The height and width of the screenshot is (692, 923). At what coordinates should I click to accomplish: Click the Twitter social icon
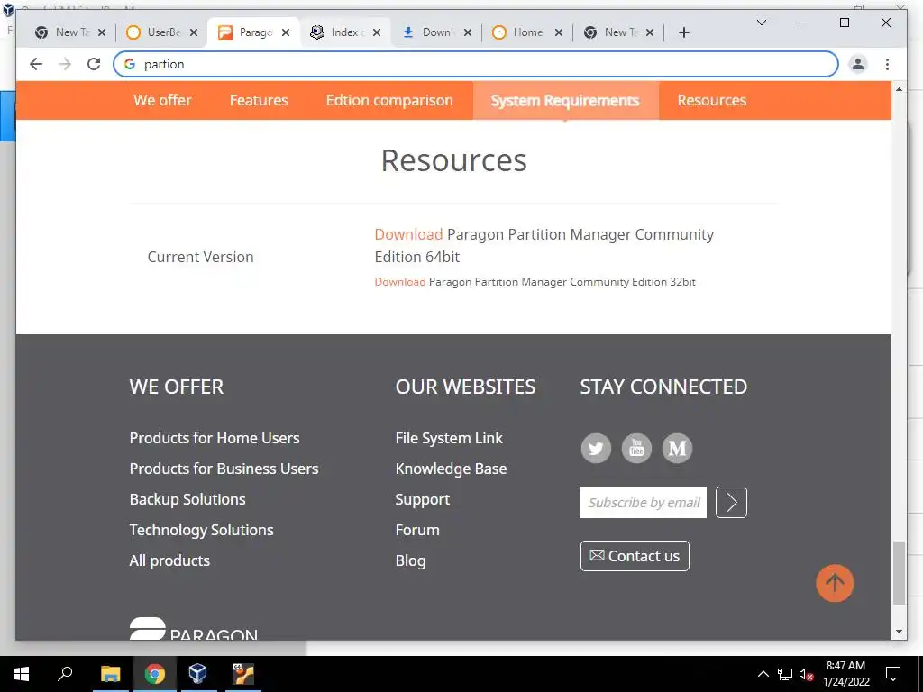coord(596,449)
